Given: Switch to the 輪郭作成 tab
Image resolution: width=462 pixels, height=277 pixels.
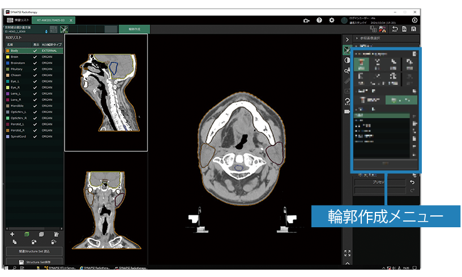Looking at the screenshot, I should pyautogui.click(x=134, y=29).
